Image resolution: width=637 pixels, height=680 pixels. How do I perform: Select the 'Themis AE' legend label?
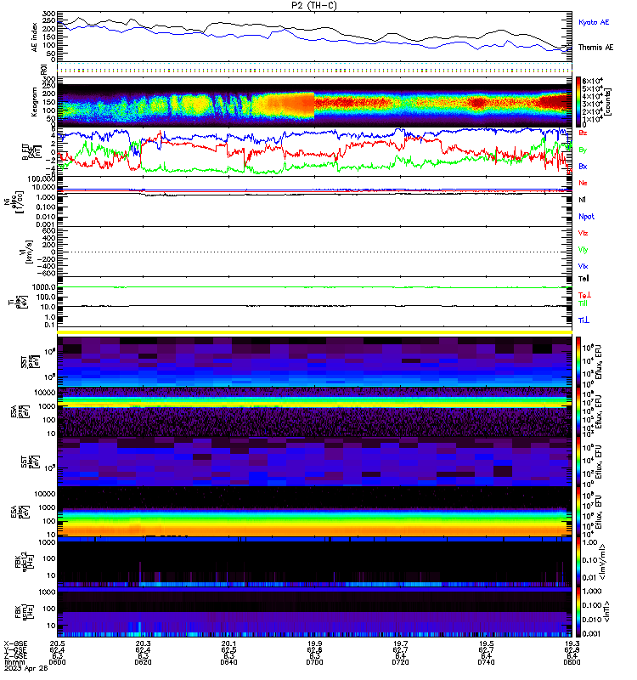click(596, 48)
